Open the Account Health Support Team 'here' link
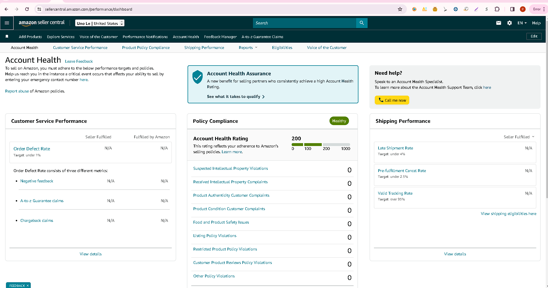548x288 pixels. [x=487, y=87]
